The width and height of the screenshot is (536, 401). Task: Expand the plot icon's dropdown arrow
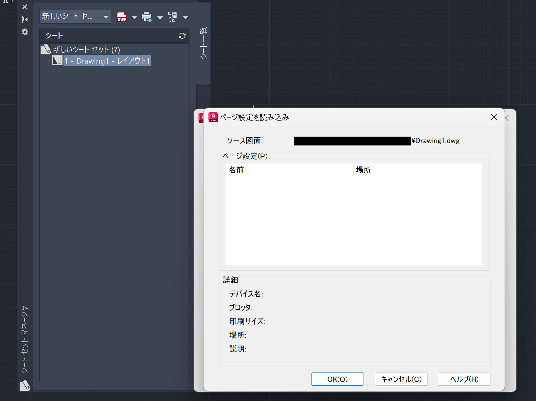click(160, 17)
